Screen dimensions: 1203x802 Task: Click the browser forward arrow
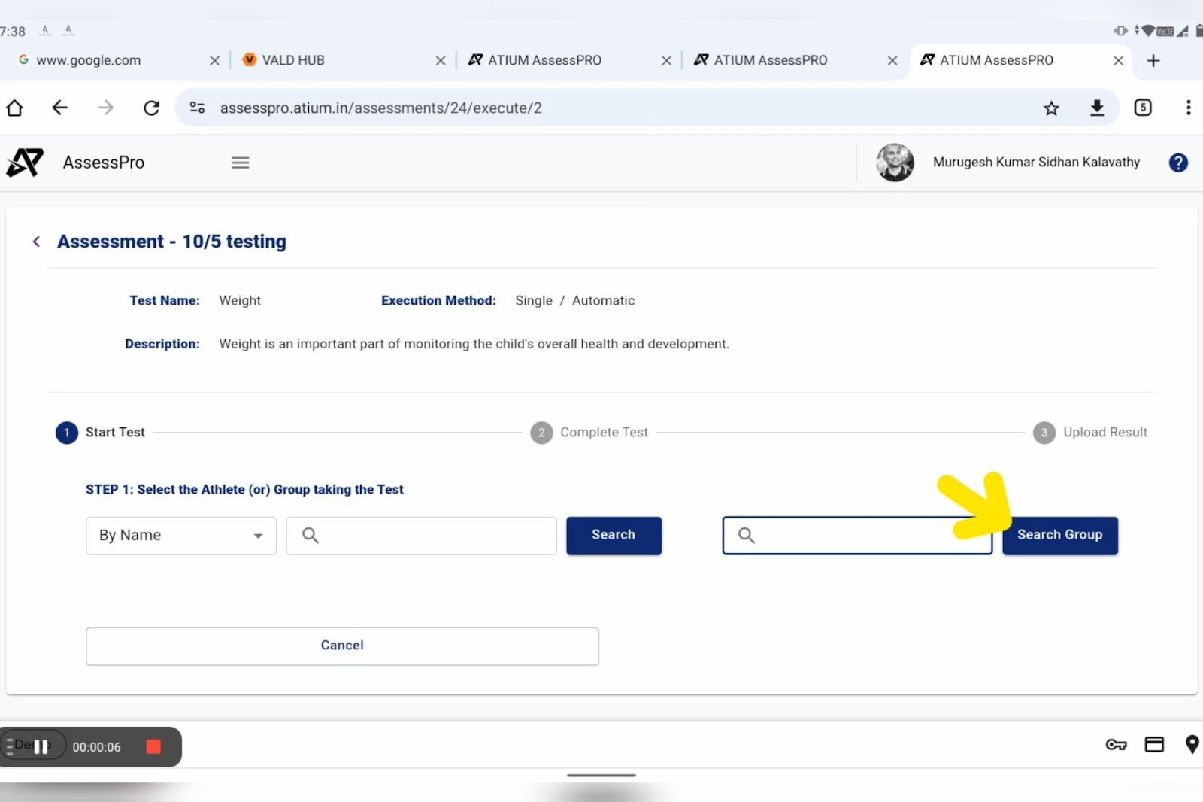(105, 108)
